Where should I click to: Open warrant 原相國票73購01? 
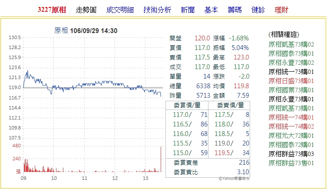(291, 90)
